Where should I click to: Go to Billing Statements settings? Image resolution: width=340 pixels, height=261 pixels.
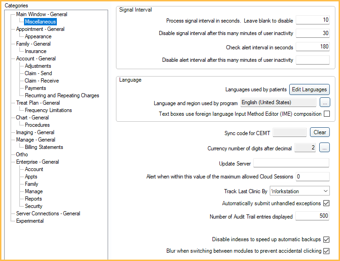click(x=44, y=147)
